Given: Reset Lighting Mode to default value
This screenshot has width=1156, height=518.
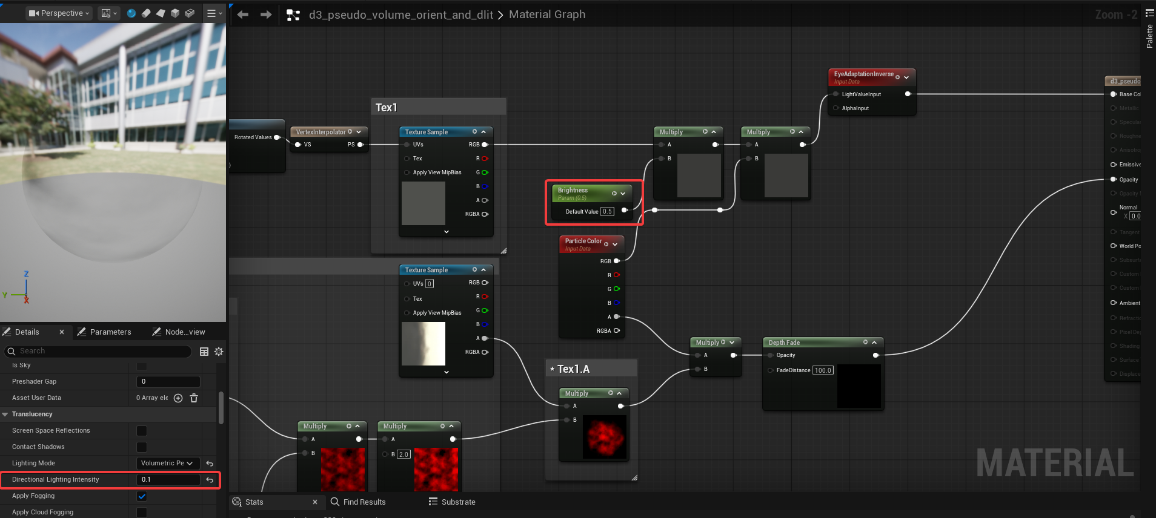Looking at the screenshot, I should 210,464.
